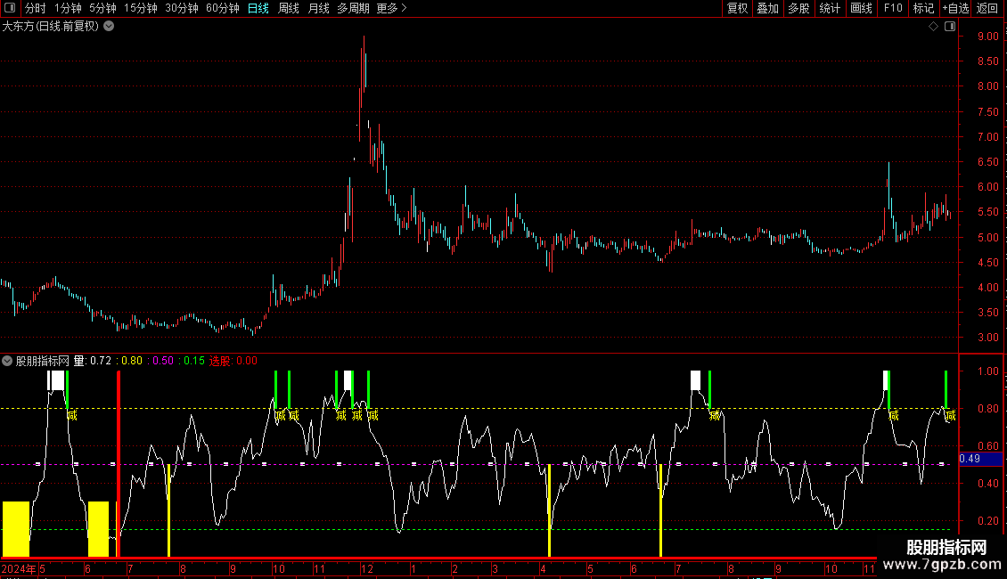This screenshot has width=1007, height=579.
Task: Select the 月线 monthly chart tab
Action: (x=318, y=8)
